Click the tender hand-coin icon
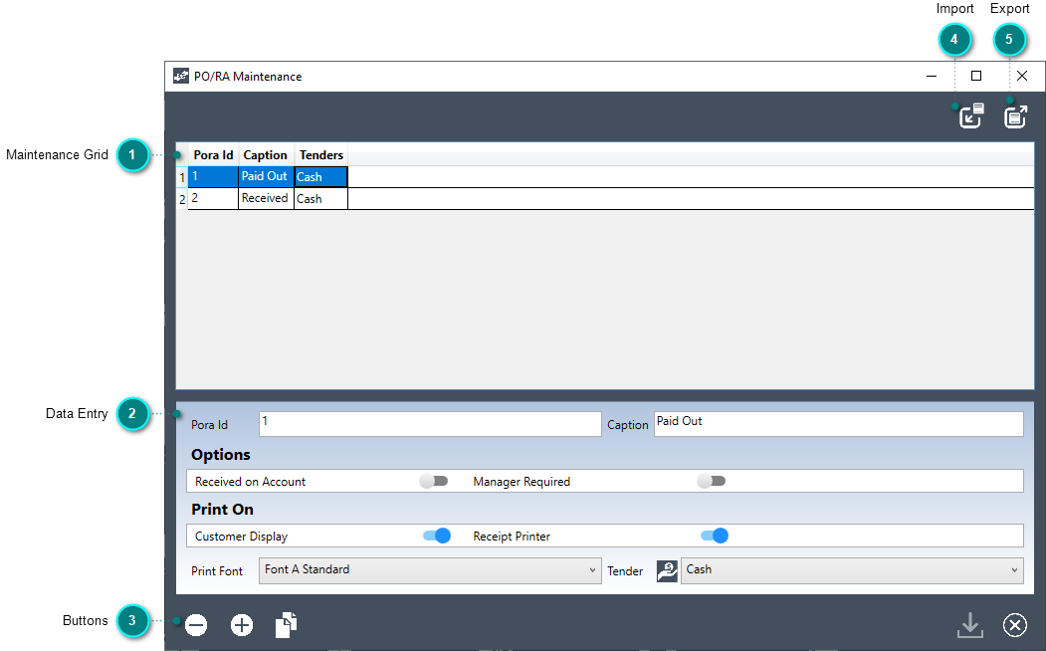The height and width of the screenshot is (651, 1046). (667, 571)
